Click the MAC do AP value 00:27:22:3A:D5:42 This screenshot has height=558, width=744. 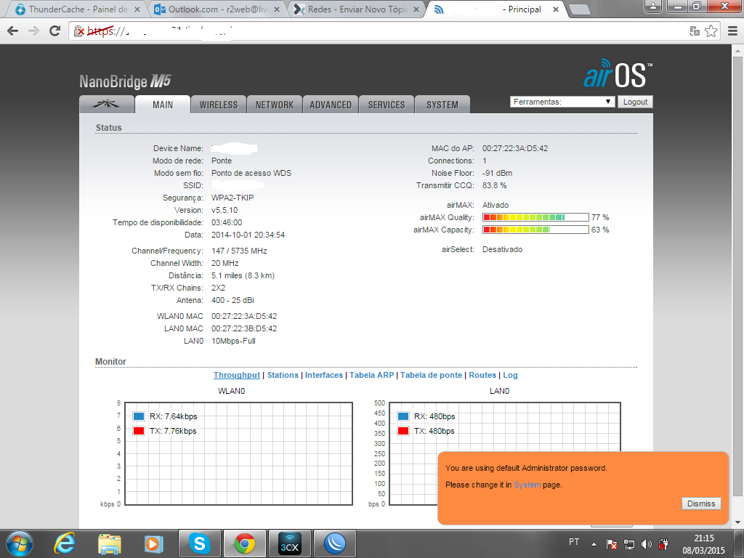[515, 148]
